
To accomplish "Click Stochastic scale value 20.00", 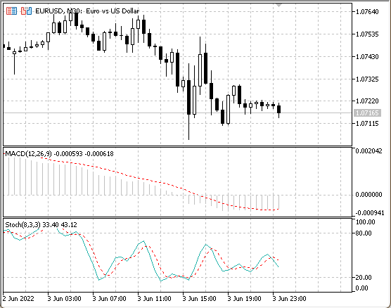I will click(364, 277).
